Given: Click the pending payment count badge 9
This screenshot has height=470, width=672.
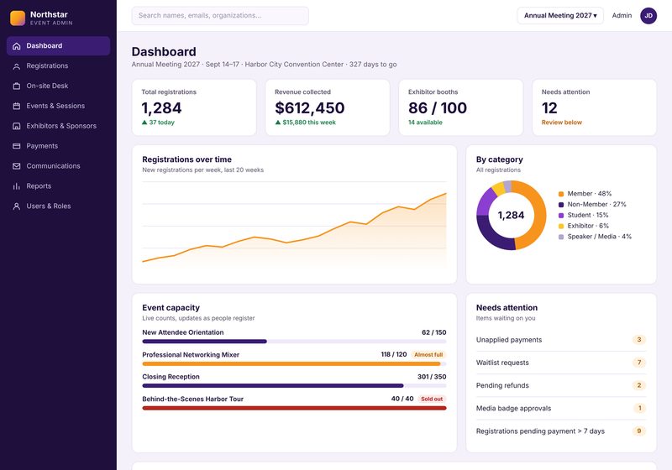Looking at the screenshot, I should [639, 431].
